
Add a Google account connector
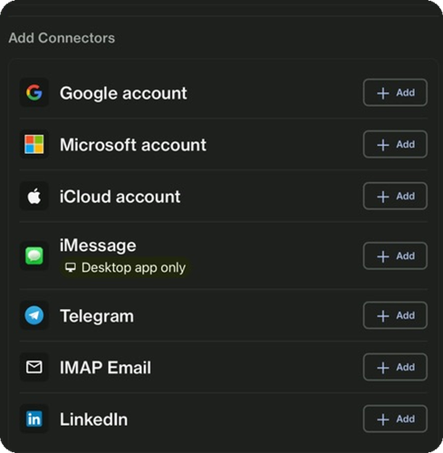pyautogui.click(x=395, y=92)
